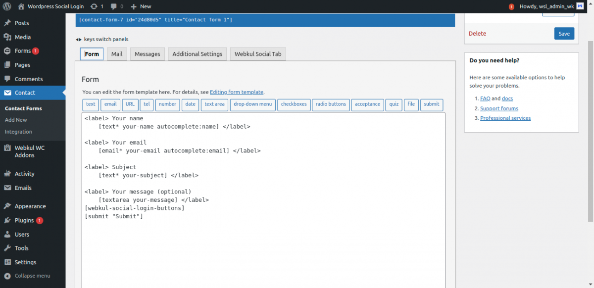Click the red alert notification icon
Image resolution: width=594 pixels, height=288 pixels.
tap(511, 7)
